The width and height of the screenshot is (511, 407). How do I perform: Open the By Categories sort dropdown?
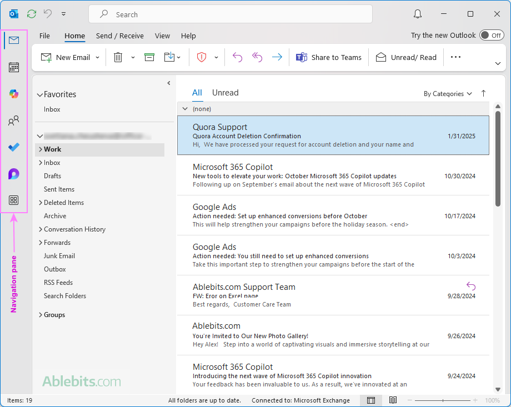(448, 93)
